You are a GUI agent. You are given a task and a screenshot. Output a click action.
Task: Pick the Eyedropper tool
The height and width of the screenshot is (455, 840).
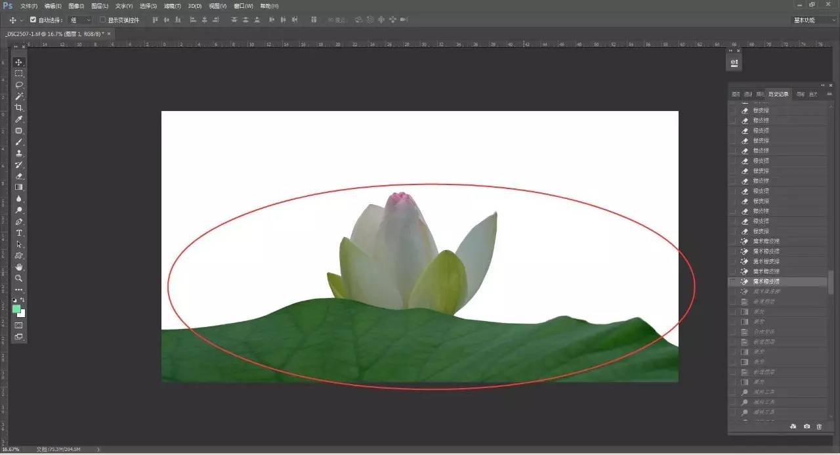tap(19, 119)
